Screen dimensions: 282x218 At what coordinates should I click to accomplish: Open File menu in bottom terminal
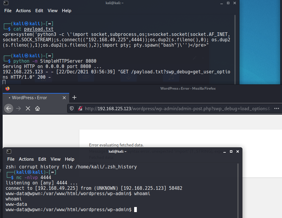(x=11, y=159)
